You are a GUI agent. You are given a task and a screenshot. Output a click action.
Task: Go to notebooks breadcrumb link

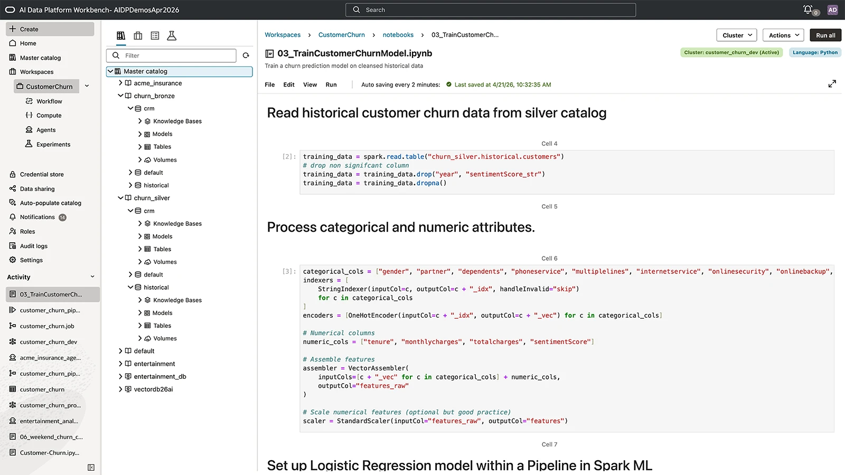point(398,35)
